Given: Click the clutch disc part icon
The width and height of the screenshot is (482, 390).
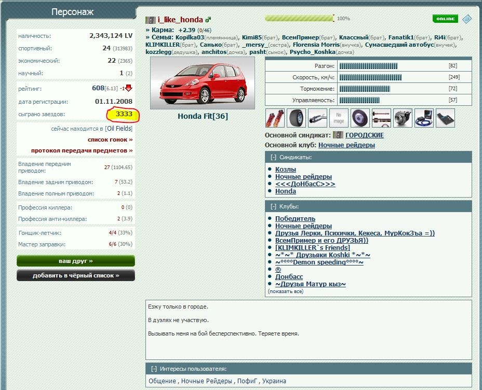Looking at the screenshot, I should coord(360,118).
